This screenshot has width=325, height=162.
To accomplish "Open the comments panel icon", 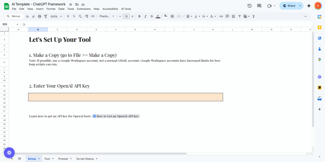I will click(259, 6).
